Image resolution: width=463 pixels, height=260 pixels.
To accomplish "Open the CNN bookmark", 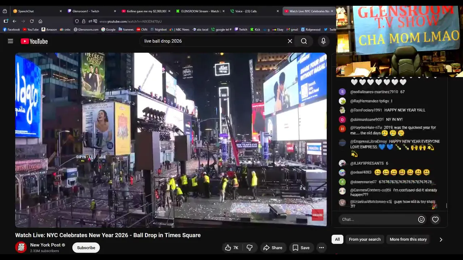I will pyautogui.click(x=142, y=30).
